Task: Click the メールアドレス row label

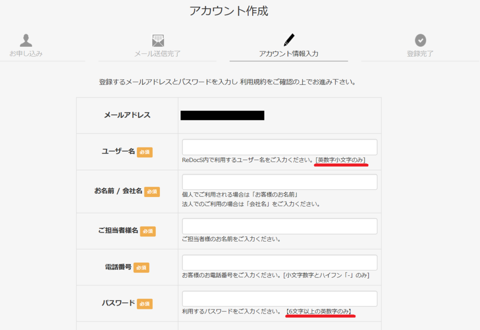Action: [127, 115]
